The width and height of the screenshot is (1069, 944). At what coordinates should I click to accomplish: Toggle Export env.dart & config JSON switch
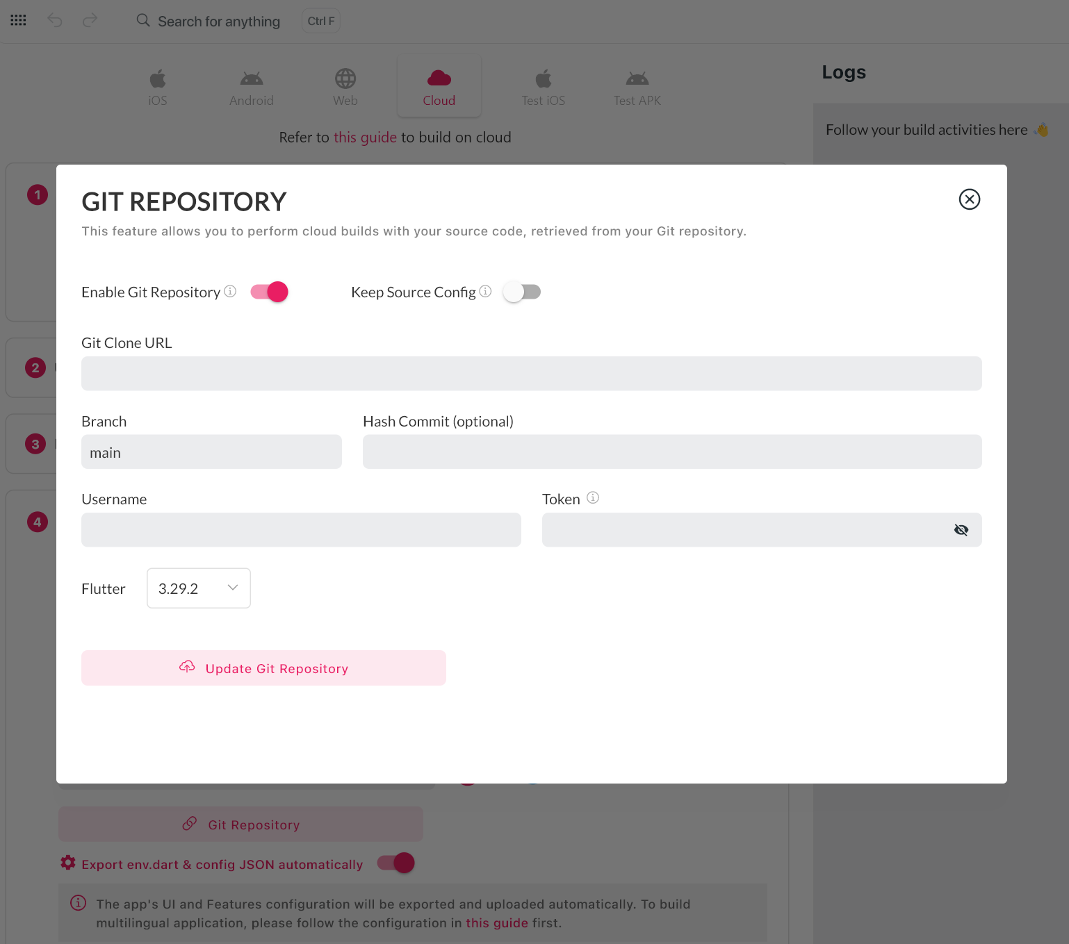[x=396, y=863]
